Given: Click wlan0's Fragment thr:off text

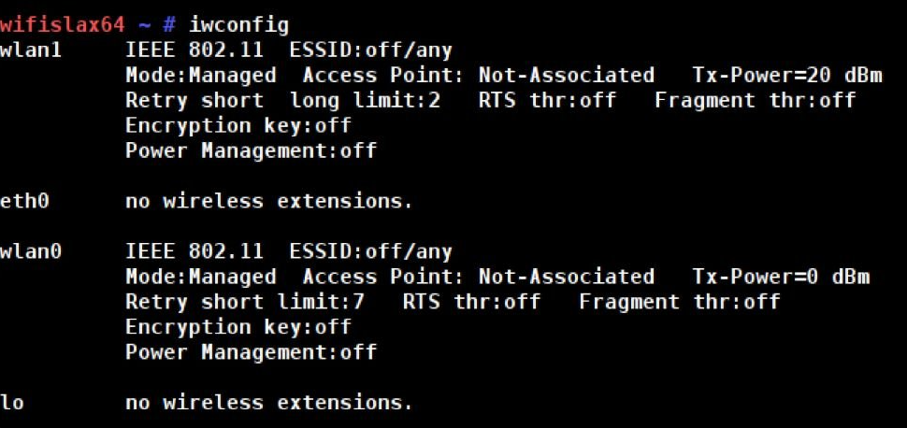Looking at the screenshot, I should 679,302.
